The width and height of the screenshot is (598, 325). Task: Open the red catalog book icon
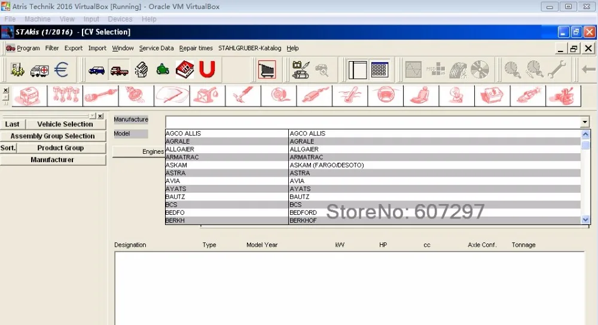[x=185, y=69]
